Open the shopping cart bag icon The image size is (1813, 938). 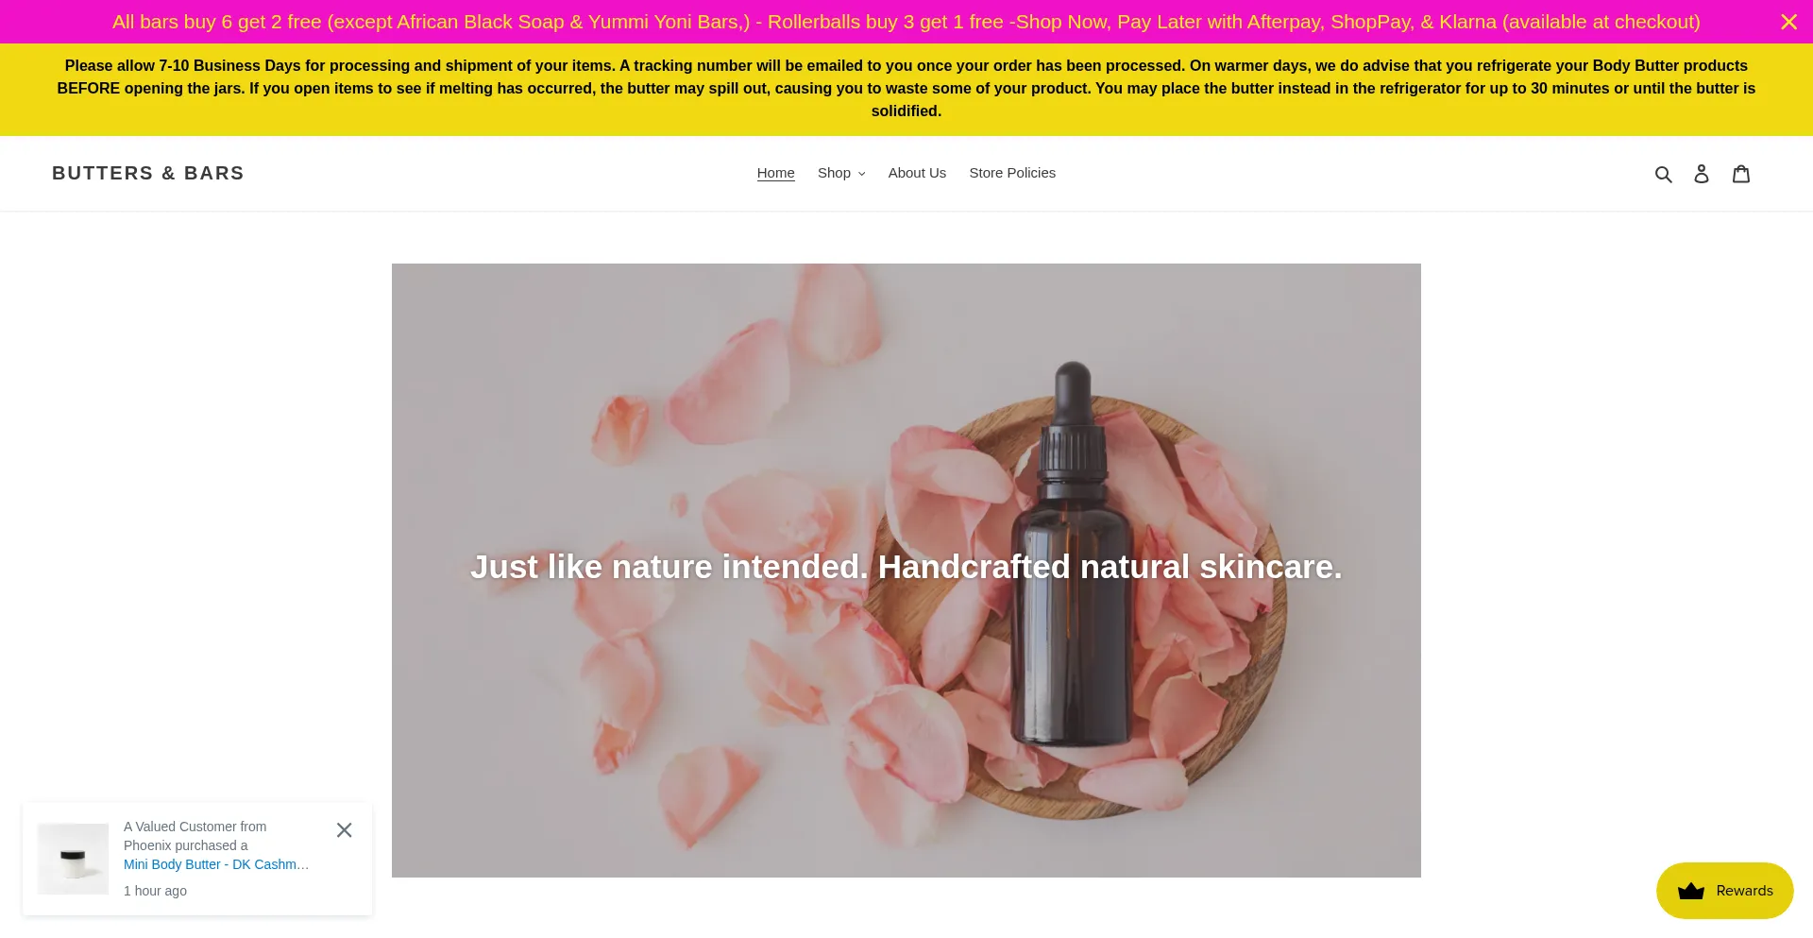click(x=1741, y=174)
